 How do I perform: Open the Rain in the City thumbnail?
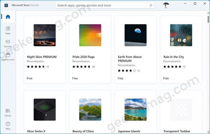tap(181, 35)
